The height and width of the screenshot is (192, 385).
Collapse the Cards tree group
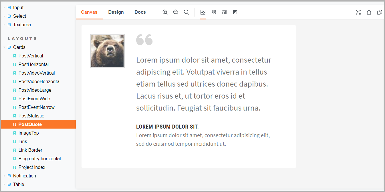point(4,47)
